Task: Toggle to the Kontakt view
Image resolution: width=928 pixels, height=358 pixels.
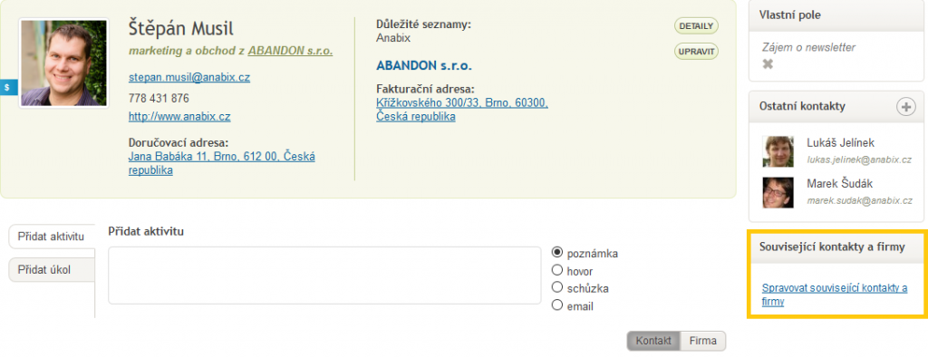Action: click(654, 341)
